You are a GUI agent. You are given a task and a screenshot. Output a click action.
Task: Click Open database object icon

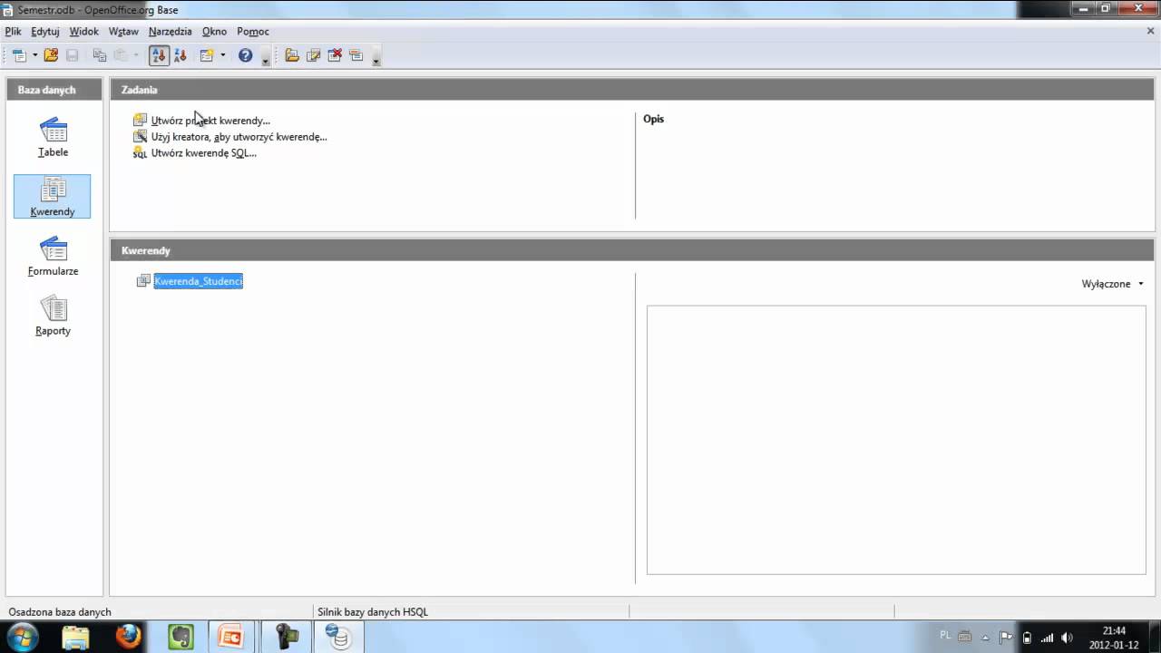click(292, 55)
